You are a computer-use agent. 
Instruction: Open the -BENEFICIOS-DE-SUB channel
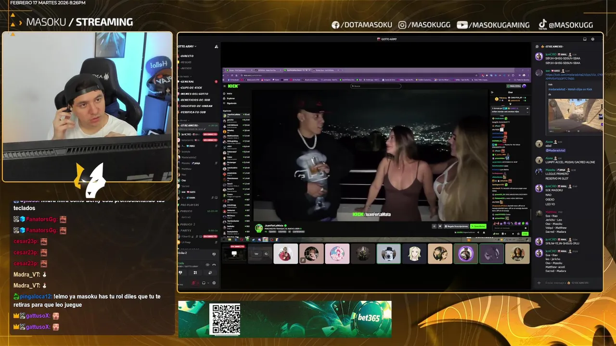coord(195,99)
